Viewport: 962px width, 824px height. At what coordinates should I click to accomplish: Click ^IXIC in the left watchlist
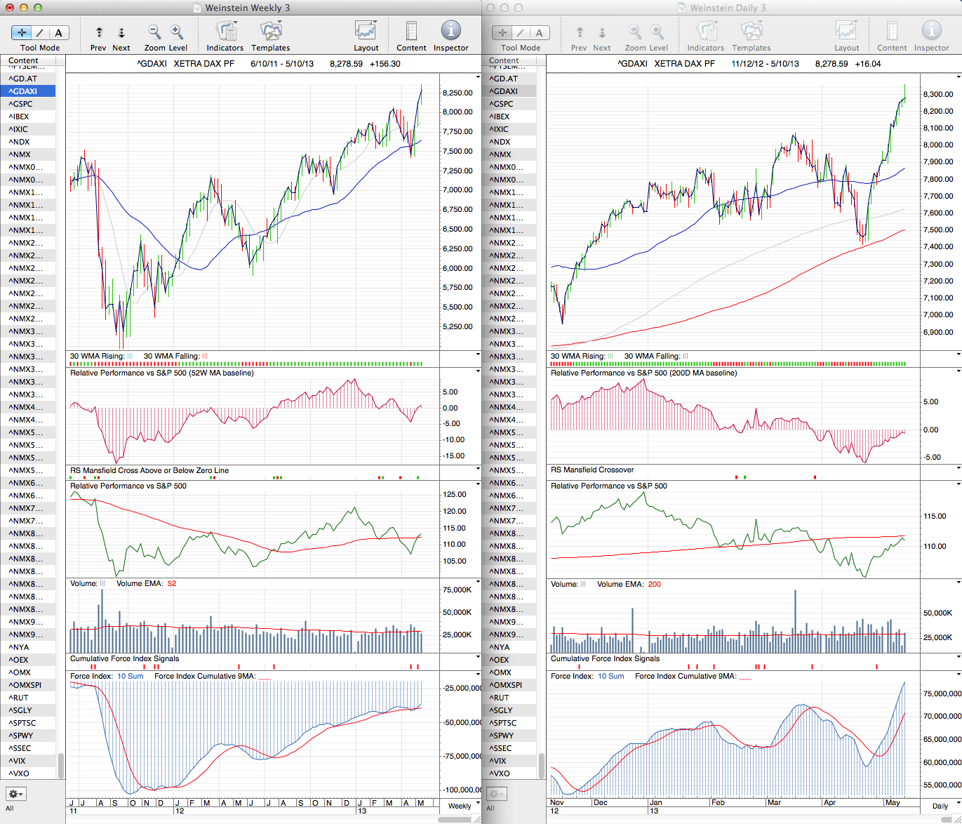click(x=19, y=129)
